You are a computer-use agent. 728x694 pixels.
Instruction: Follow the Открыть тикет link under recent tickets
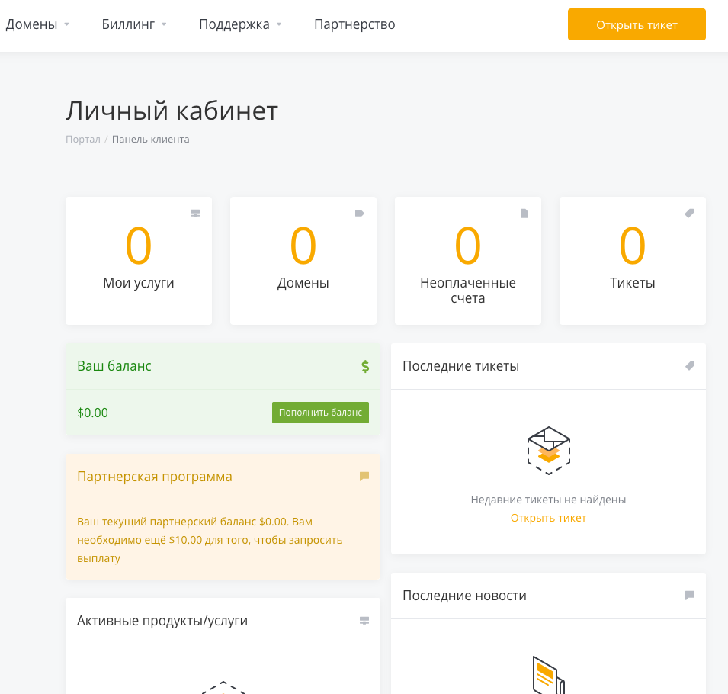click(x=548, y=518)
